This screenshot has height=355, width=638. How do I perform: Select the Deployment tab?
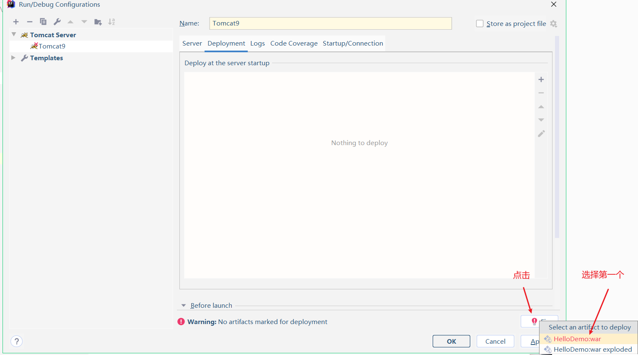pyautogui.click(x=226, y=43)
